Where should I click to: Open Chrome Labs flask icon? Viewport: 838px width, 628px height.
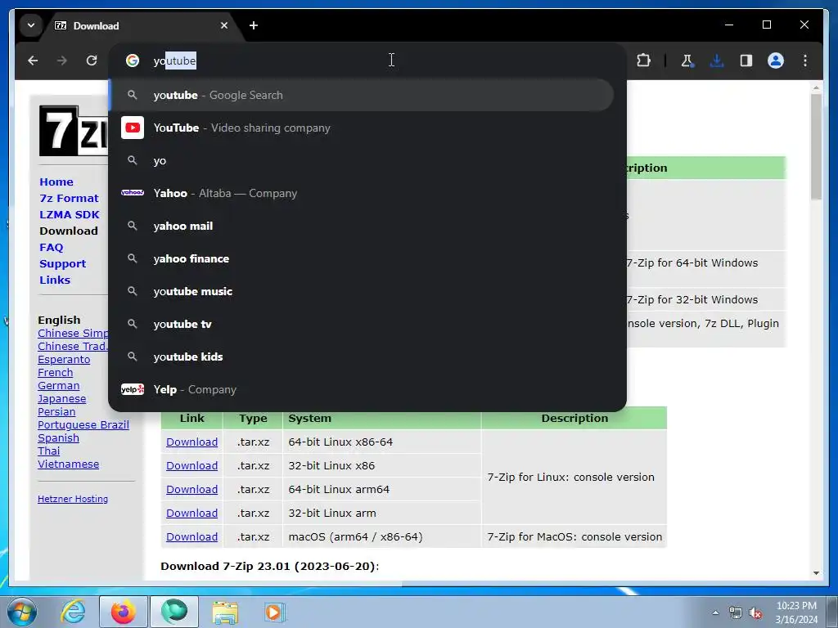pos(687,61)
